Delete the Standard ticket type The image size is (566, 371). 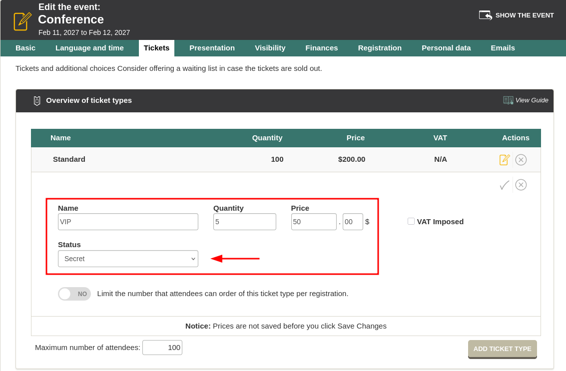click(521, 160)
